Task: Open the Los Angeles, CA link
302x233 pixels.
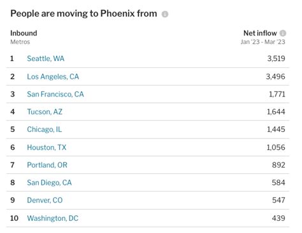Action: (53, 77)
